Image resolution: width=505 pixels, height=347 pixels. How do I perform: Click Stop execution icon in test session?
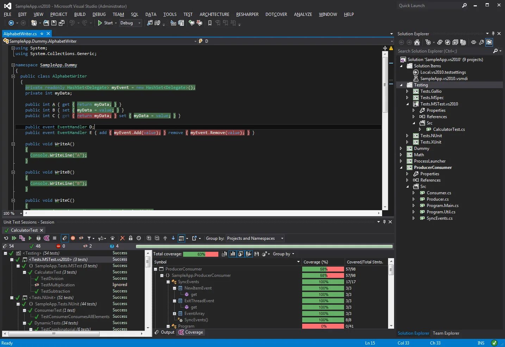coord(55,238)
